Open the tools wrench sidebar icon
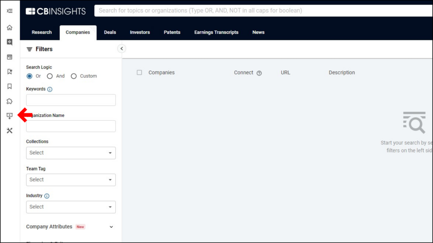This screenshot has height=243, width=433. click(10, 131)
